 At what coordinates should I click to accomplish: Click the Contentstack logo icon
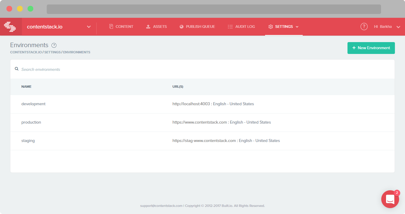10,27
